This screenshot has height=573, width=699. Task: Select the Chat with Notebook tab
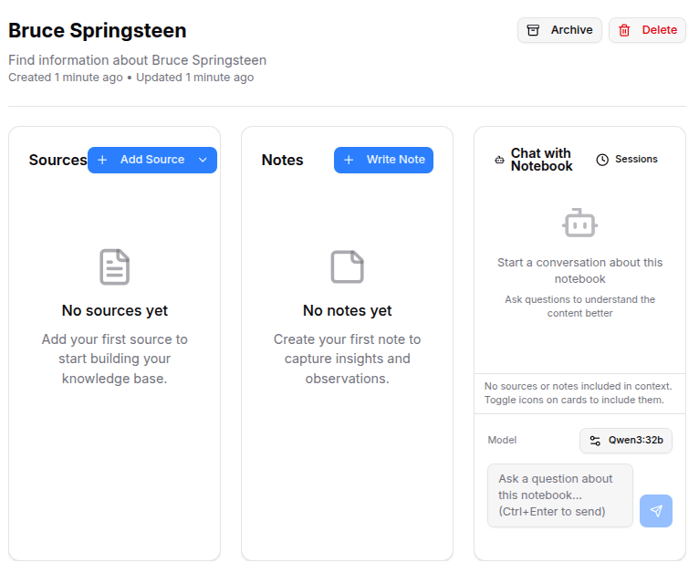pos(541,160)
